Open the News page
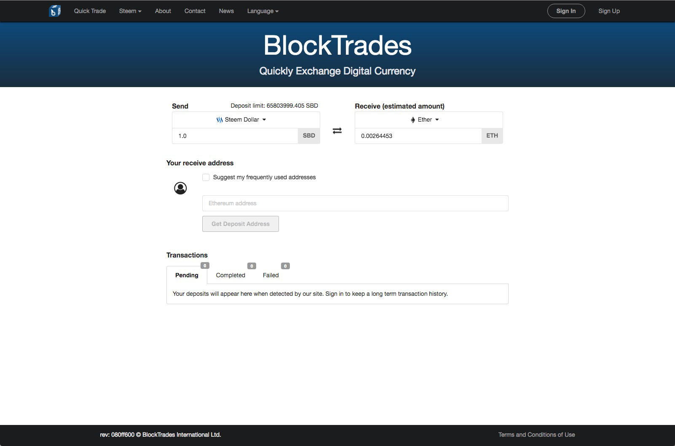Screen dimensions: 675x446 (226, 11)
